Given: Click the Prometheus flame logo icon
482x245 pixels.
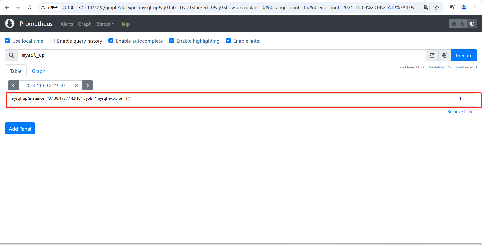Looking at the screenshot, I should point(10,24).
